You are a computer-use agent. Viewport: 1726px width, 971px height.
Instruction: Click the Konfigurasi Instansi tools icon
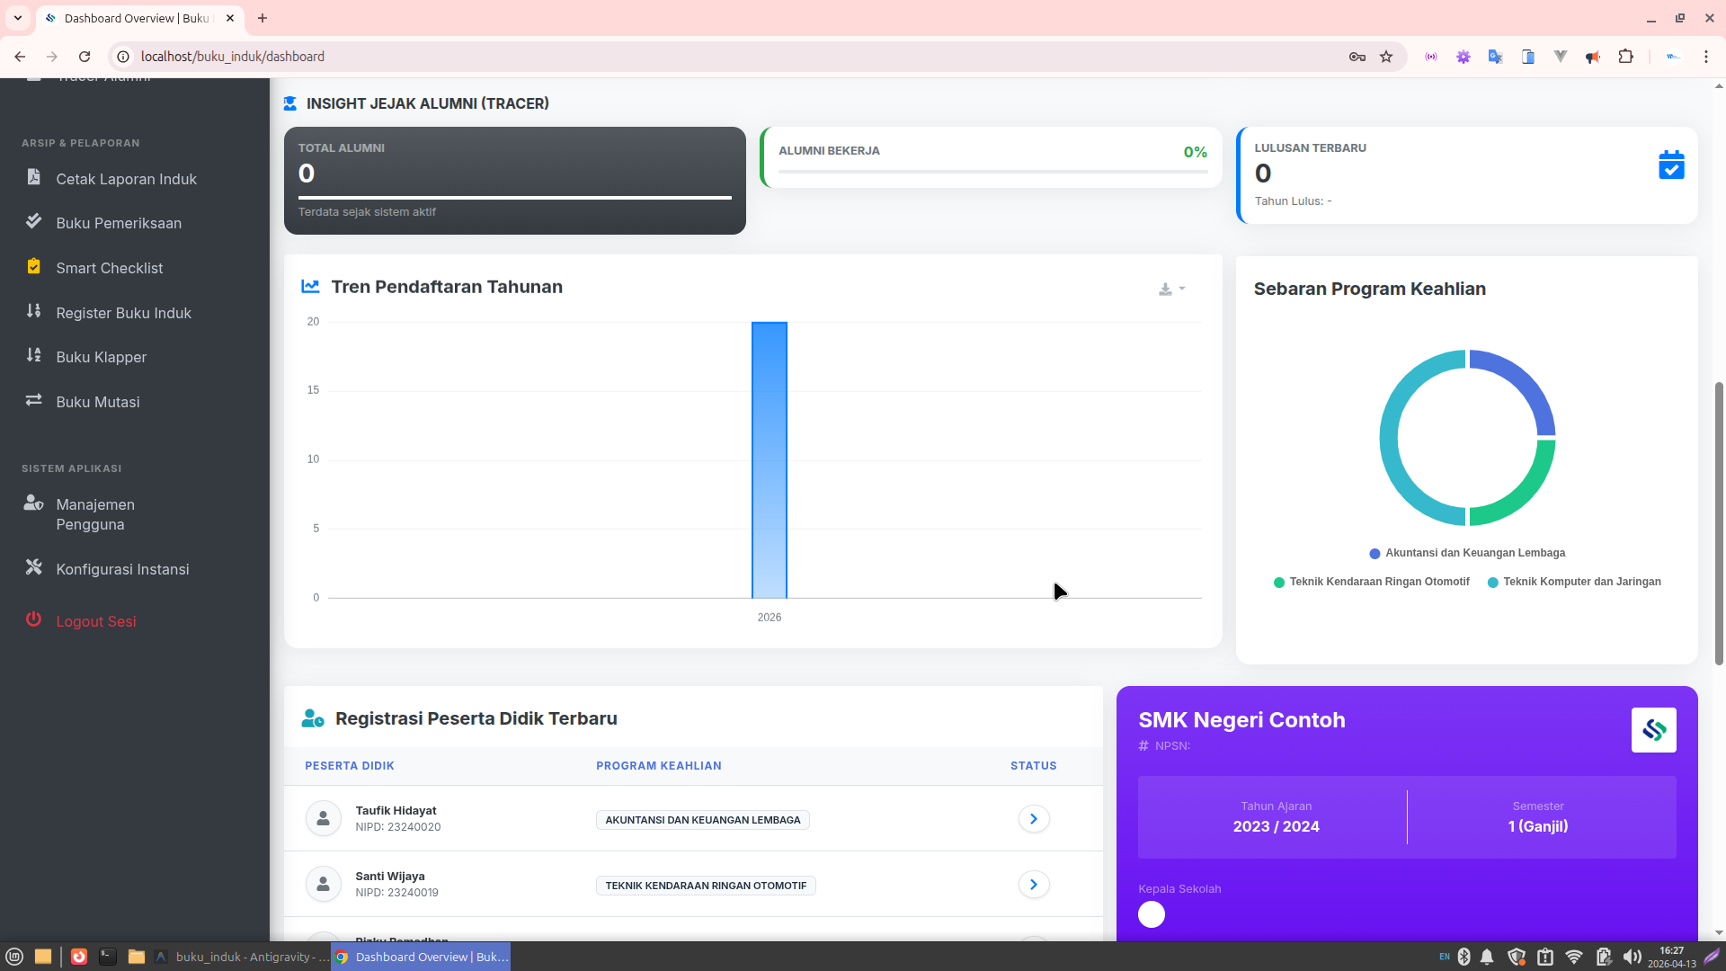coord(33,567)
